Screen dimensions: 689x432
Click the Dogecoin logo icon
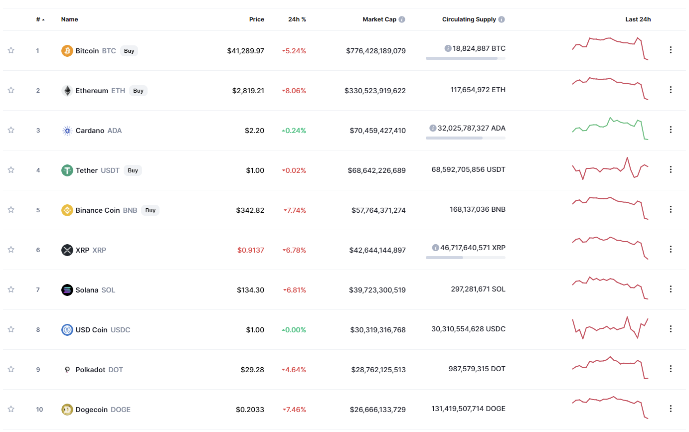(x=67, y=410)
